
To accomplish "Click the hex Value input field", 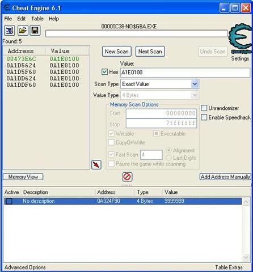I will point(185,73).
